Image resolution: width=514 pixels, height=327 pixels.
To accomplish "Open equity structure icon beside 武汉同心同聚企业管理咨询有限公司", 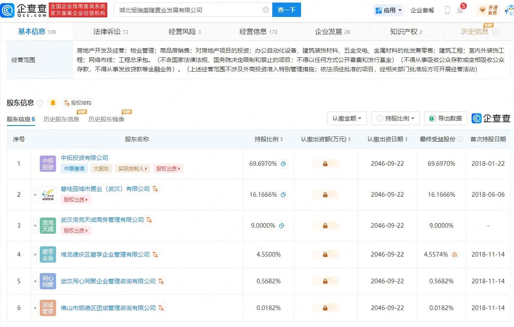I will pyautogui.click(x=162, y=281).
